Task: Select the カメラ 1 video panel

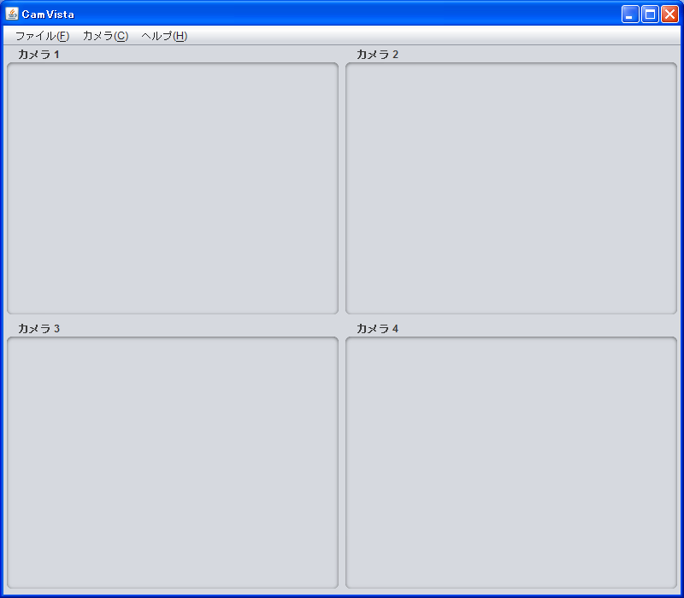Action: (x=173, y=188)
